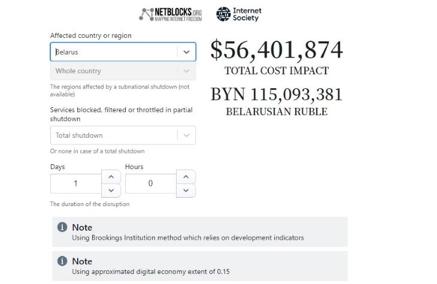Click the info icon on the digital economy note
This screenshot has height=284, width=437.
(x=62, y=261)
